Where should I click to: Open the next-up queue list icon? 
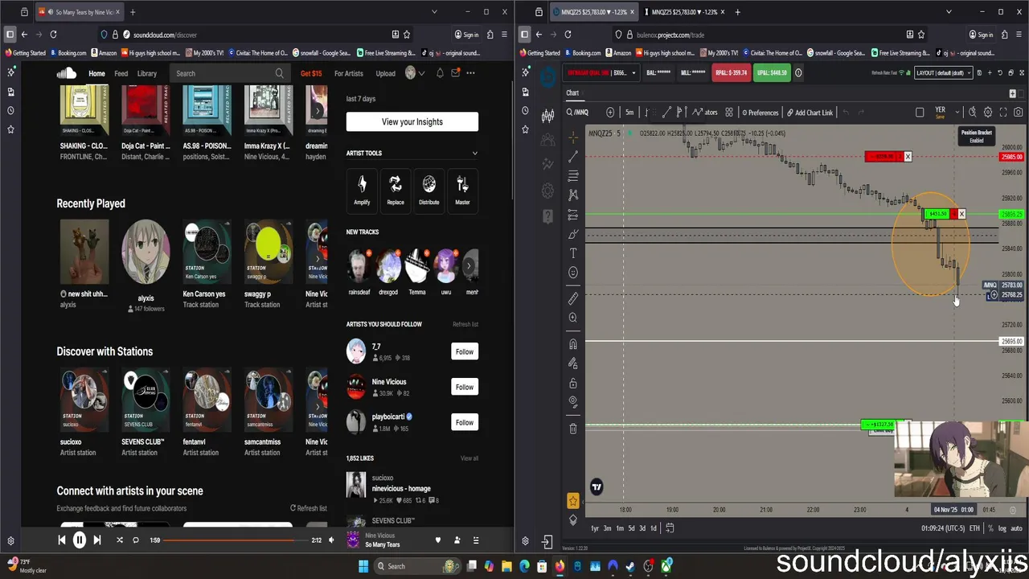(476, 540)
